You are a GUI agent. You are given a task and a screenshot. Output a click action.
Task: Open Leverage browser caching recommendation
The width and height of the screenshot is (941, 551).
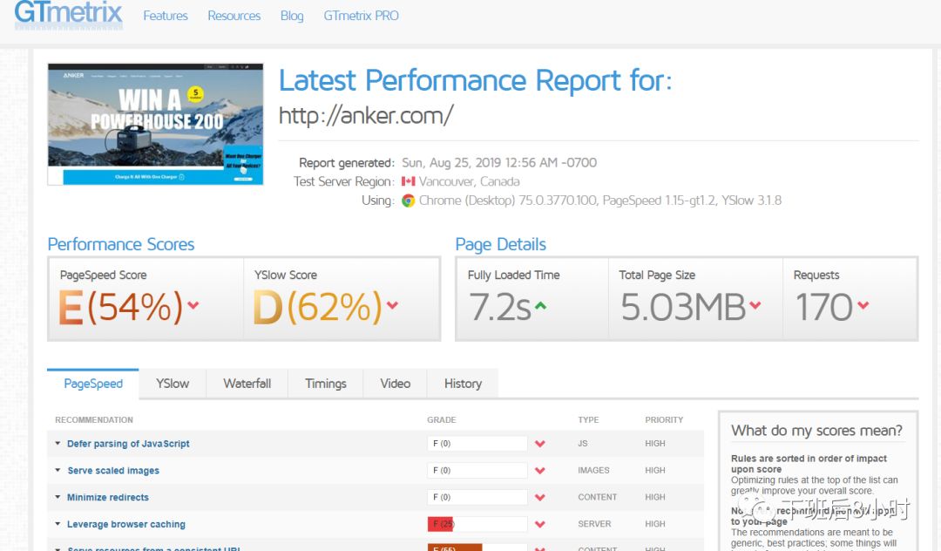126,524
